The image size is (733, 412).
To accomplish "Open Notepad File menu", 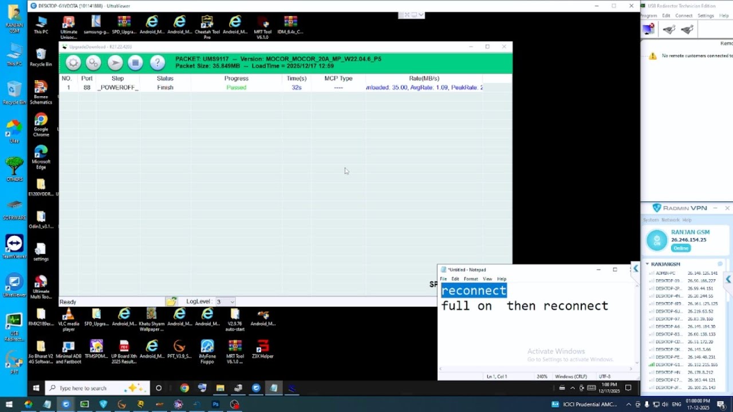I will 443,279.
